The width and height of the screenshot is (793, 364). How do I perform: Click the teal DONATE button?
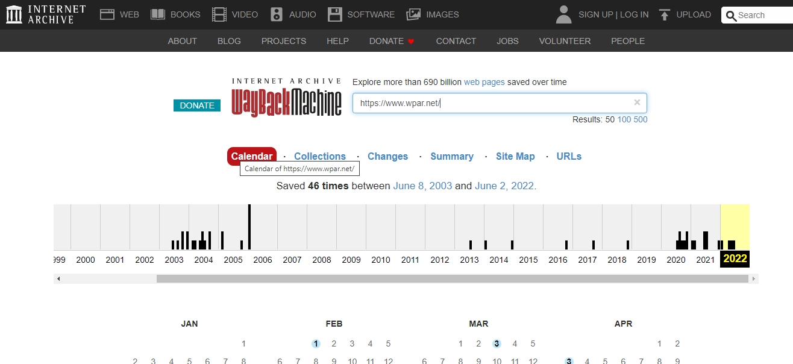click(197, 105)
